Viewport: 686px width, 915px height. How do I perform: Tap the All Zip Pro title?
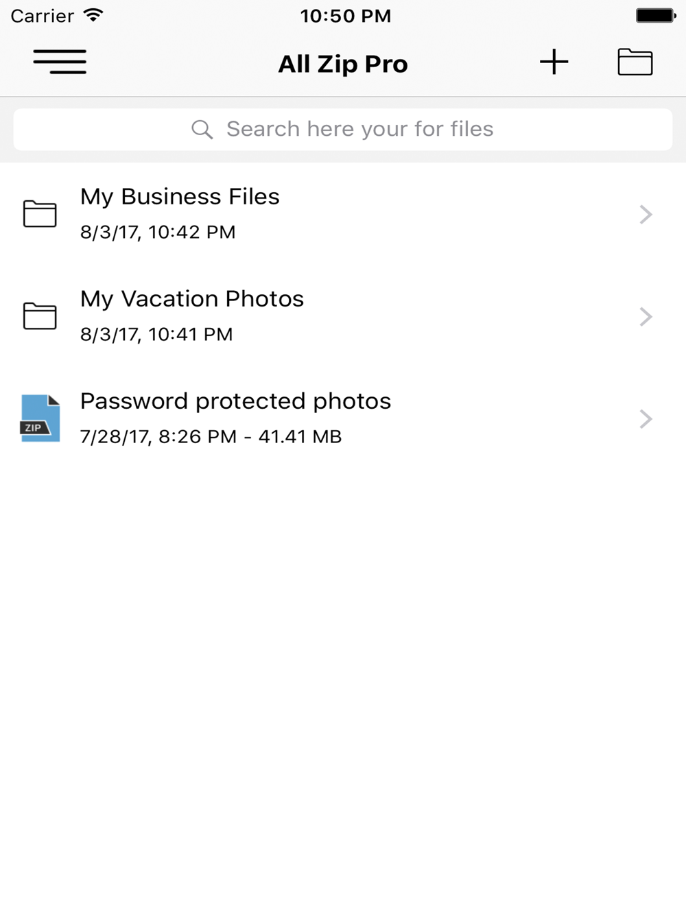(x=343, y=64)
